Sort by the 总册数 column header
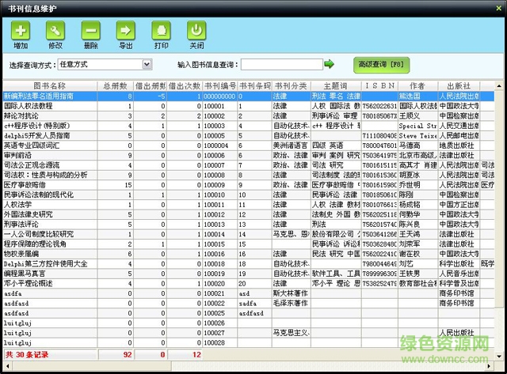Screen dimensions: 507x374 coord(116,85)
